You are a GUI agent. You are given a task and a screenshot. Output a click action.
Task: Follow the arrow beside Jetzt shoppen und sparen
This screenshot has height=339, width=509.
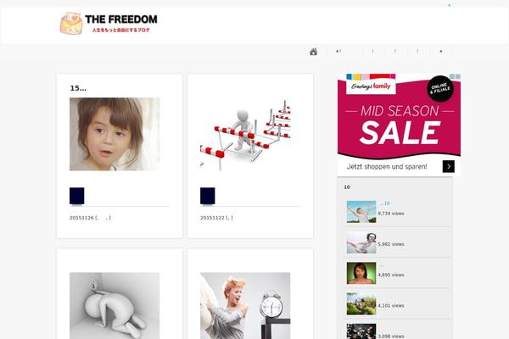pyautogui.click(x=448, y=166)
